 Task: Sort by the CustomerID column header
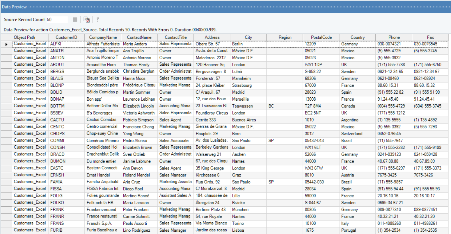(66, 37)
